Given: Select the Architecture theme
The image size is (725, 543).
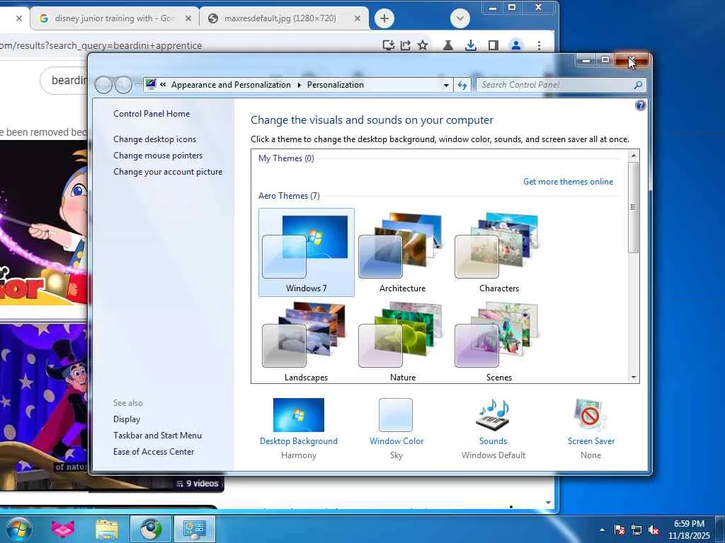Looking at the screenshot, I should click(x=402, y=252).
